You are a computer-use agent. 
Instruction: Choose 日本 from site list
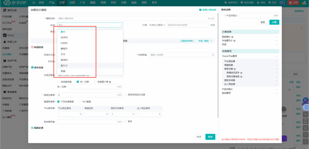click(x=90, y=54)
